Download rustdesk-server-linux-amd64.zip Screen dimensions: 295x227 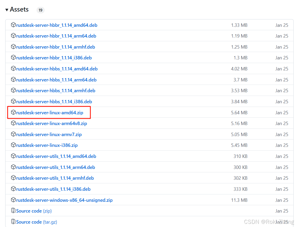click(50, 113)
